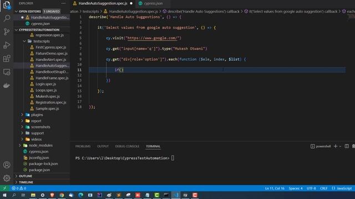The image size is (355, 199).
Task: Open the Manage gear icon
Action: coord(7,178)
